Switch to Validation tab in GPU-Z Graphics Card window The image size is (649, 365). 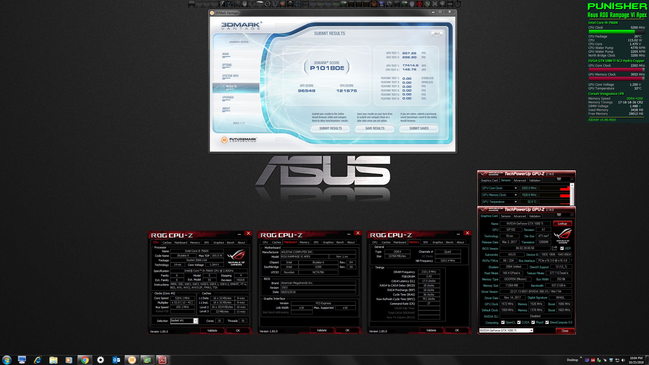coord(535,216)
